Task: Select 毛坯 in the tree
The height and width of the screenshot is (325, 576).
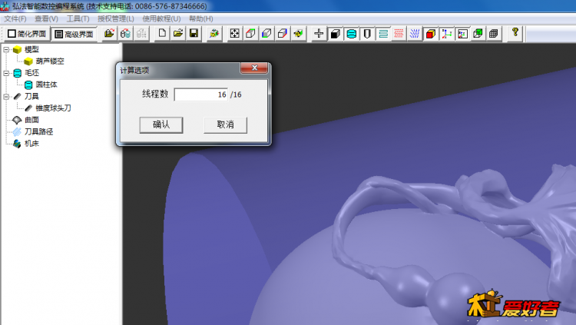Action: [x=31, y=73]
